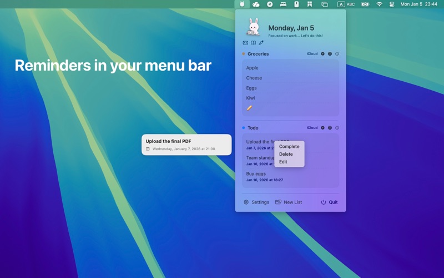Click the pen icon under the avatar

click(x=261, y=43)
